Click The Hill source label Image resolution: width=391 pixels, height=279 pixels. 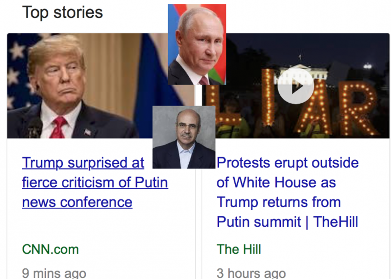(239, 249)
